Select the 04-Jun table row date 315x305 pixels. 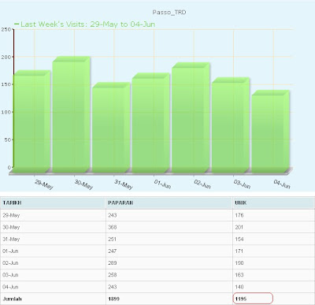(10, 287)
